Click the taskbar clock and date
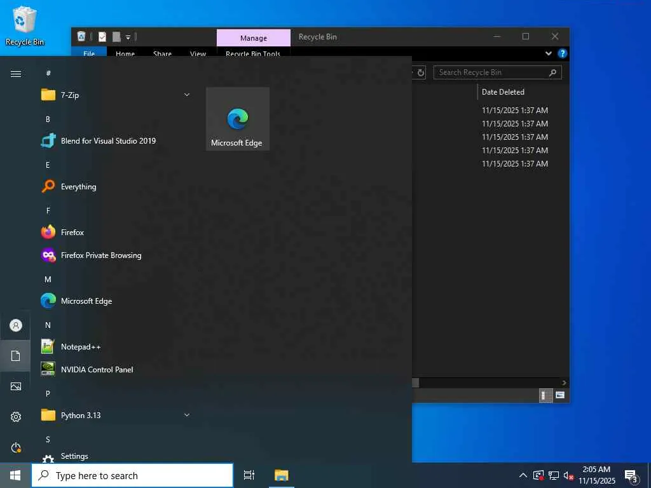This screenshot has height=488, width=651. tap(596, 475)
